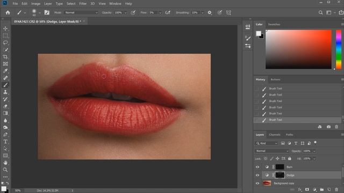Lock all layer attributes padlock
This screenshot has height=193, width=344.
(290, 159)
